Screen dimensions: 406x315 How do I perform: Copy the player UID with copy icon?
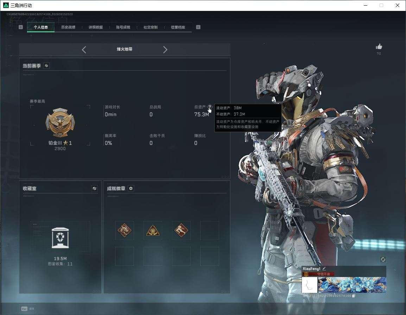354,296
